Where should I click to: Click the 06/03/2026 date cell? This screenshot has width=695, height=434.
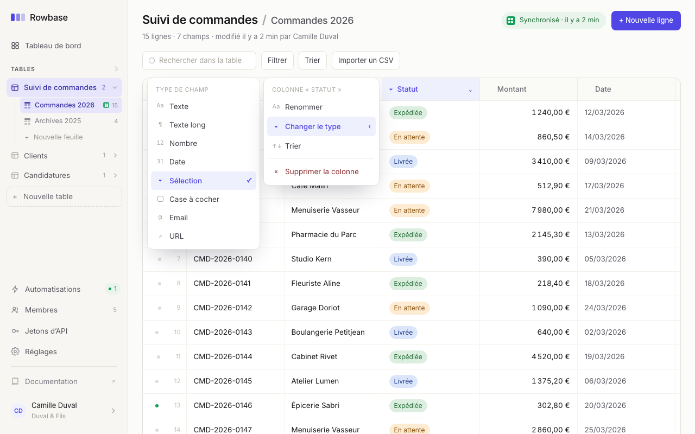tap(627, 381)
